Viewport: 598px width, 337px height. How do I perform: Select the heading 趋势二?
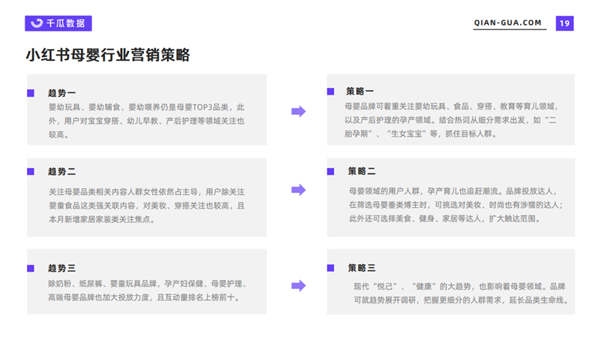click(62, 172)
